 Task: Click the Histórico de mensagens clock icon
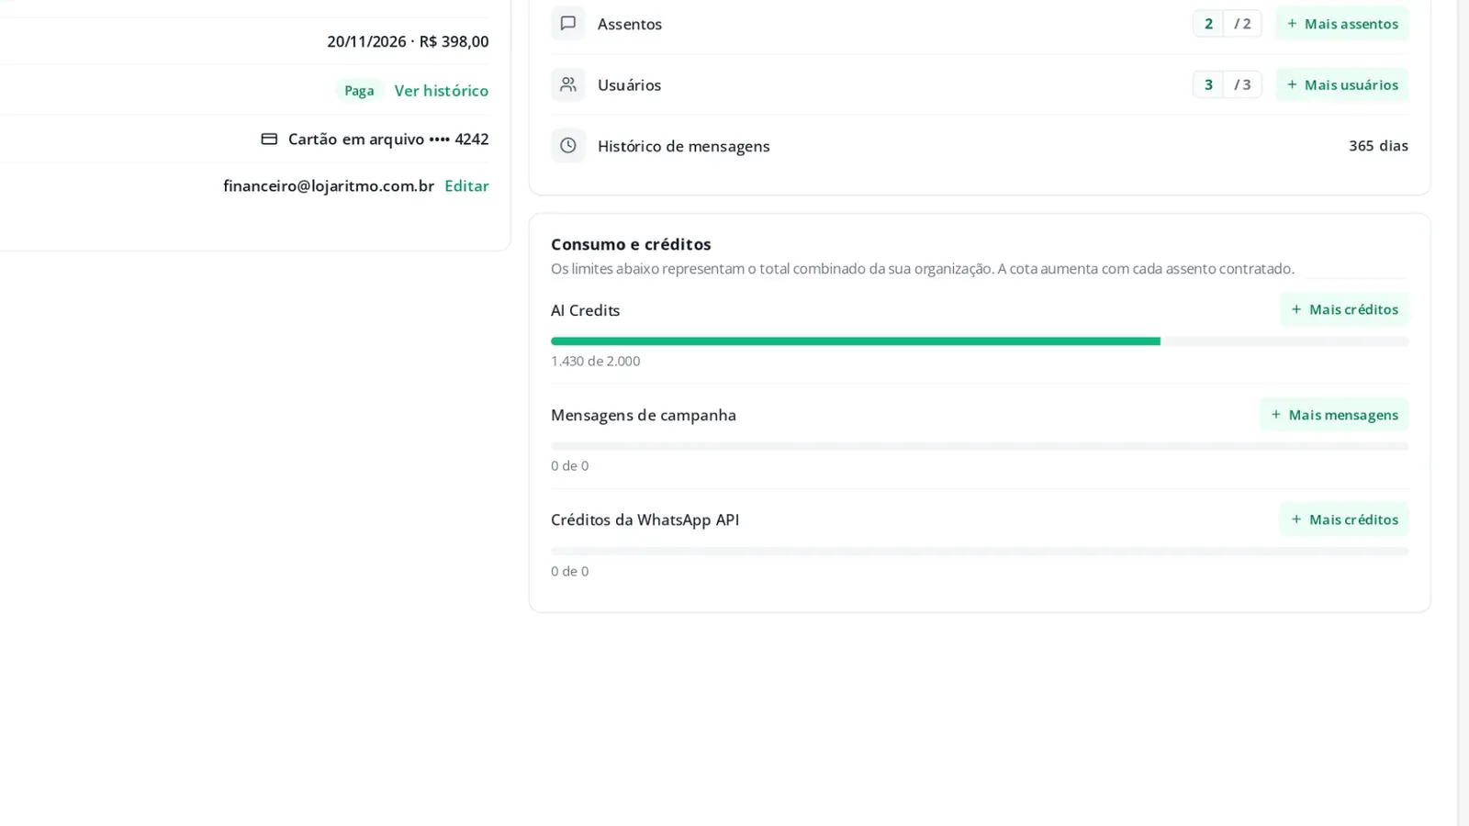click(568, 145)
